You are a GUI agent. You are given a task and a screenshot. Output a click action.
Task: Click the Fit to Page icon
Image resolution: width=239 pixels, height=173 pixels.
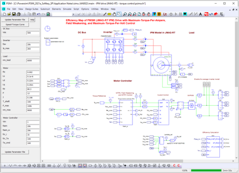139,14
